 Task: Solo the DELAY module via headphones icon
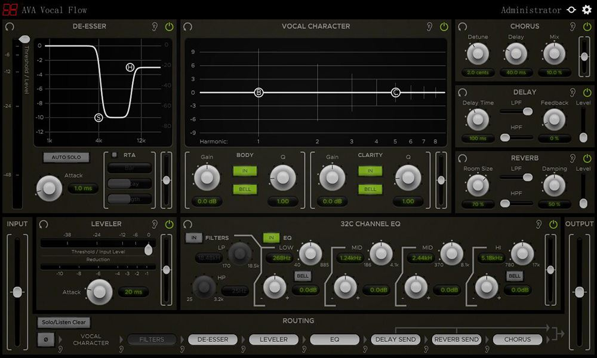pyautogui.click(x=462, y=93)
